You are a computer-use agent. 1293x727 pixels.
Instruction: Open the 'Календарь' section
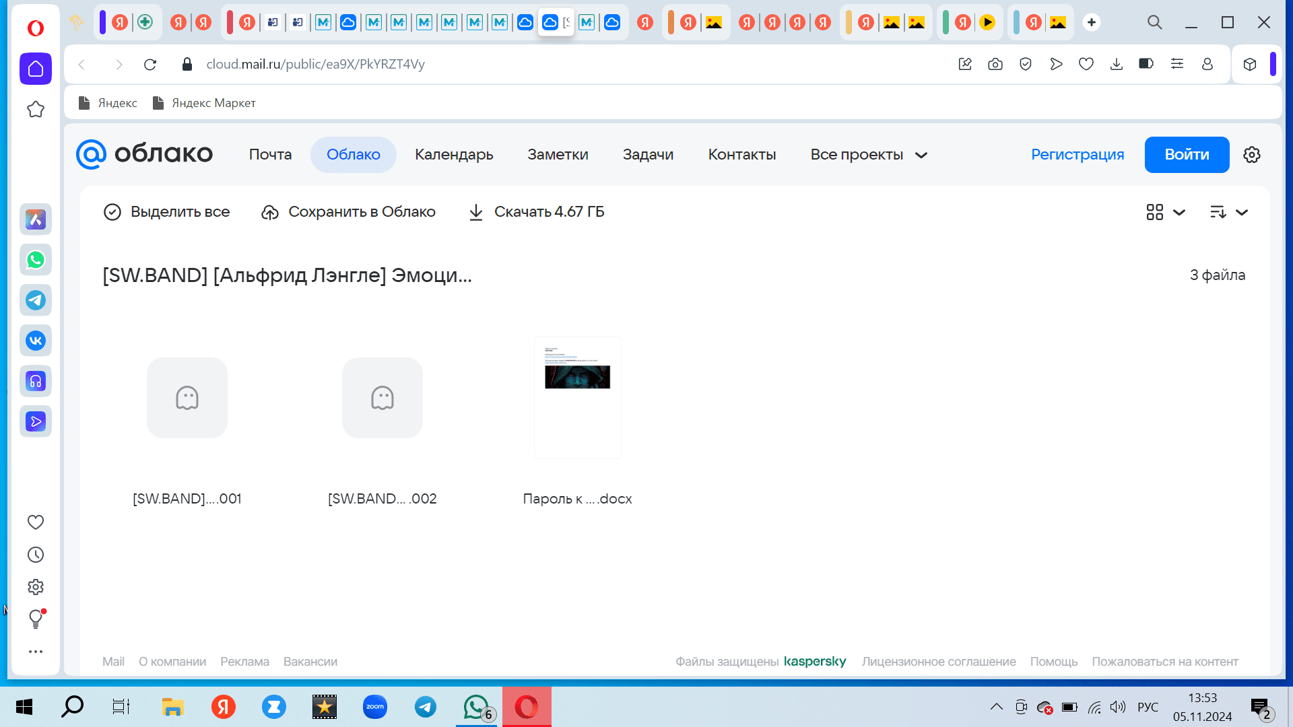[x=454, y=155]
